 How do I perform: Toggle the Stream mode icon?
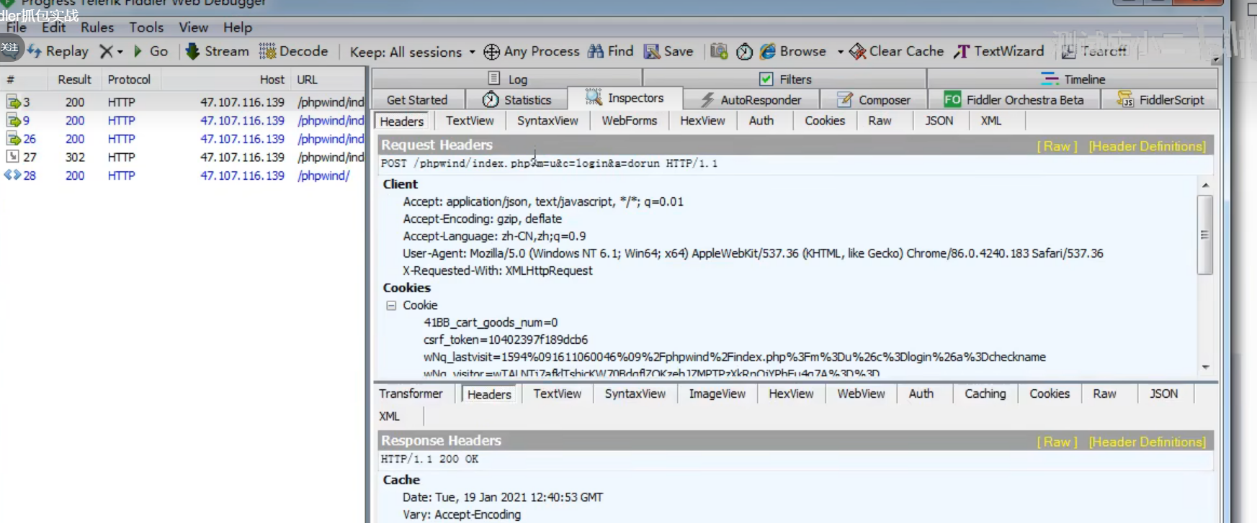(x=192, y=51)
